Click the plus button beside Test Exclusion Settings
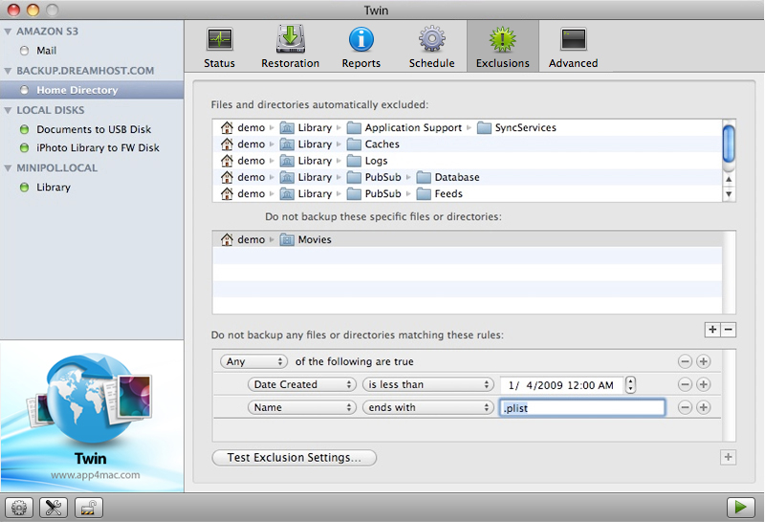The image size is (765, 522). tap(728, 458)
